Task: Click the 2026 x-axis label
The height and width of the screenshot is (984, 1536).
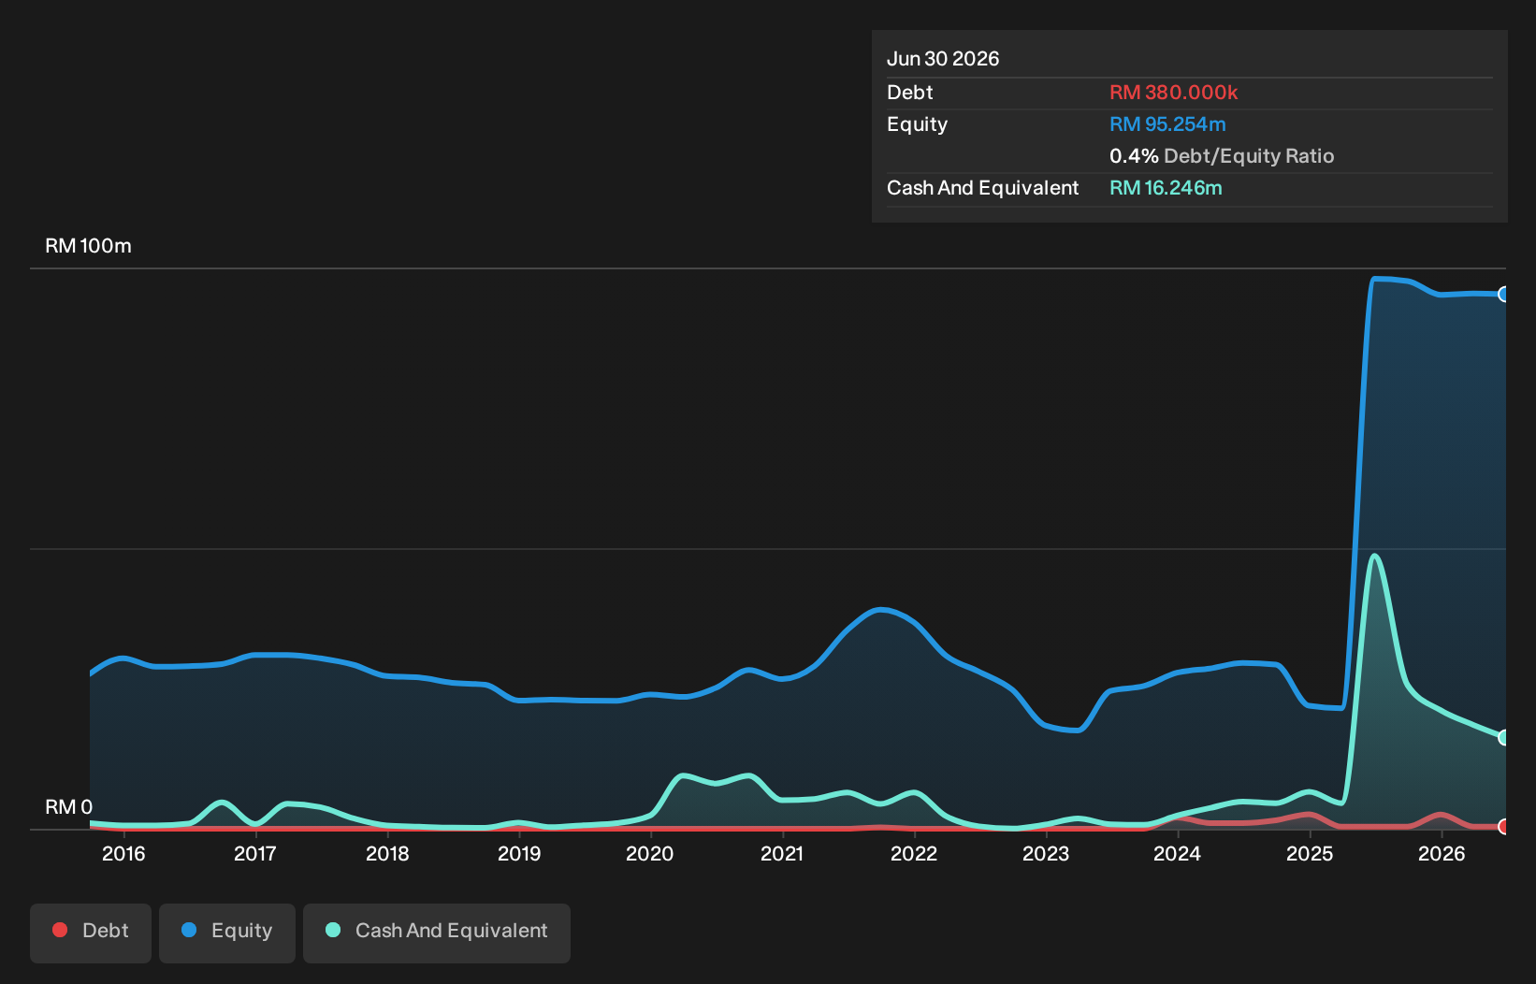Action: [x=1442, y=854]
